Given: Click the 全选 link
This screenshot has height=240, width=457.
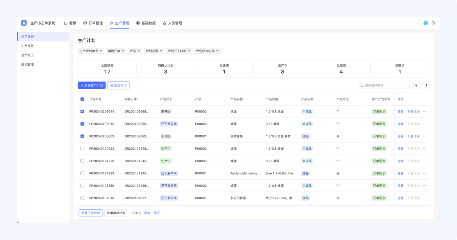Looking at the screenshot, I should (147, 213).
